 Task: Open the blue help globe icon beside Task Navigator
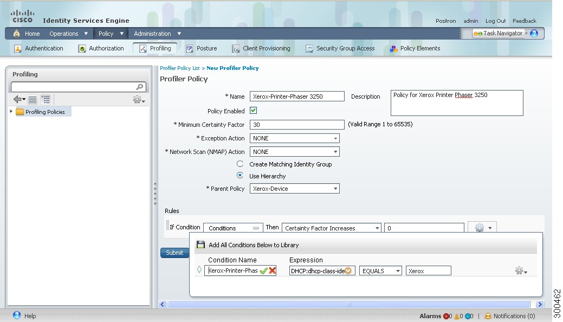(x=534, y=34)
